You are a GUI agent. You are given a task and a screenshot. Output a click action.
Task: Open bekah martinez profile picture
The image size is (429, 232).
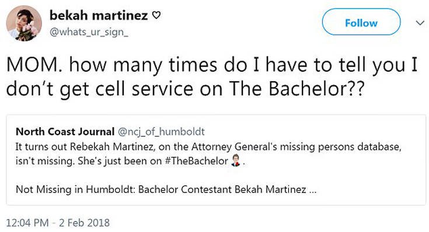(x=24, y=23)
